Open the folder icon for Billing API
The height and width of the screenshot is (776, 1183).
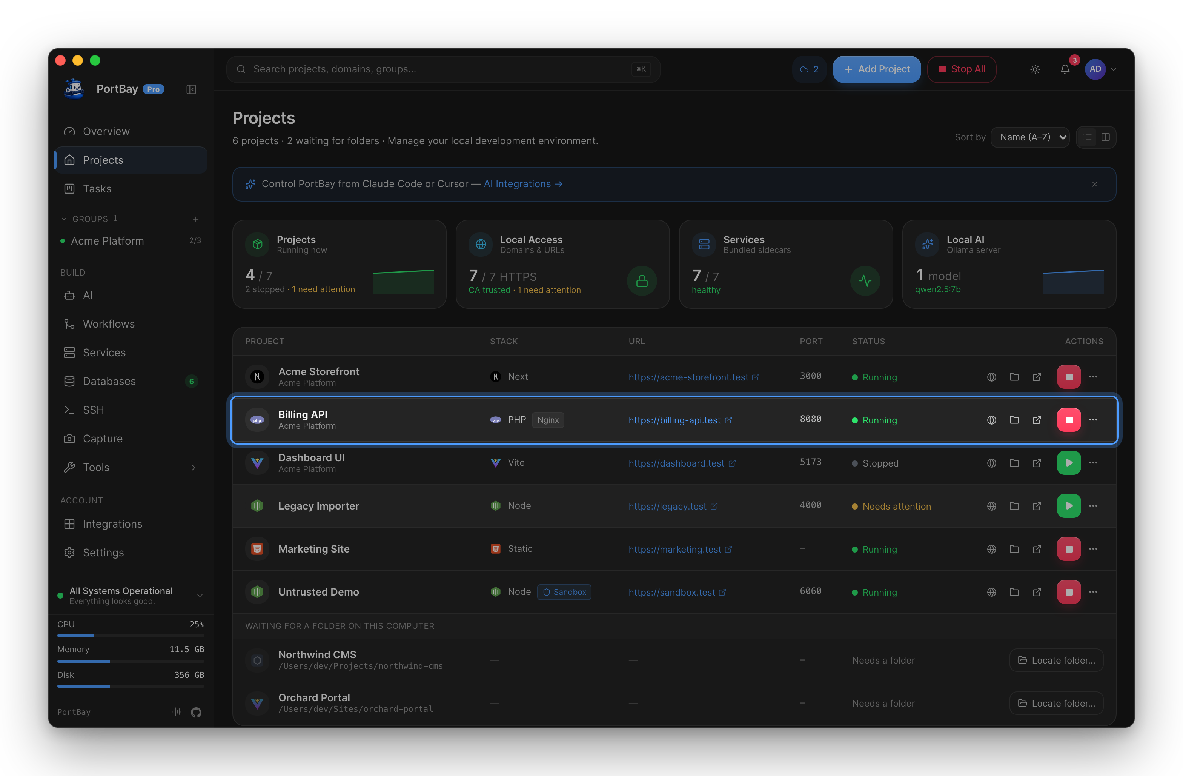1014,420
